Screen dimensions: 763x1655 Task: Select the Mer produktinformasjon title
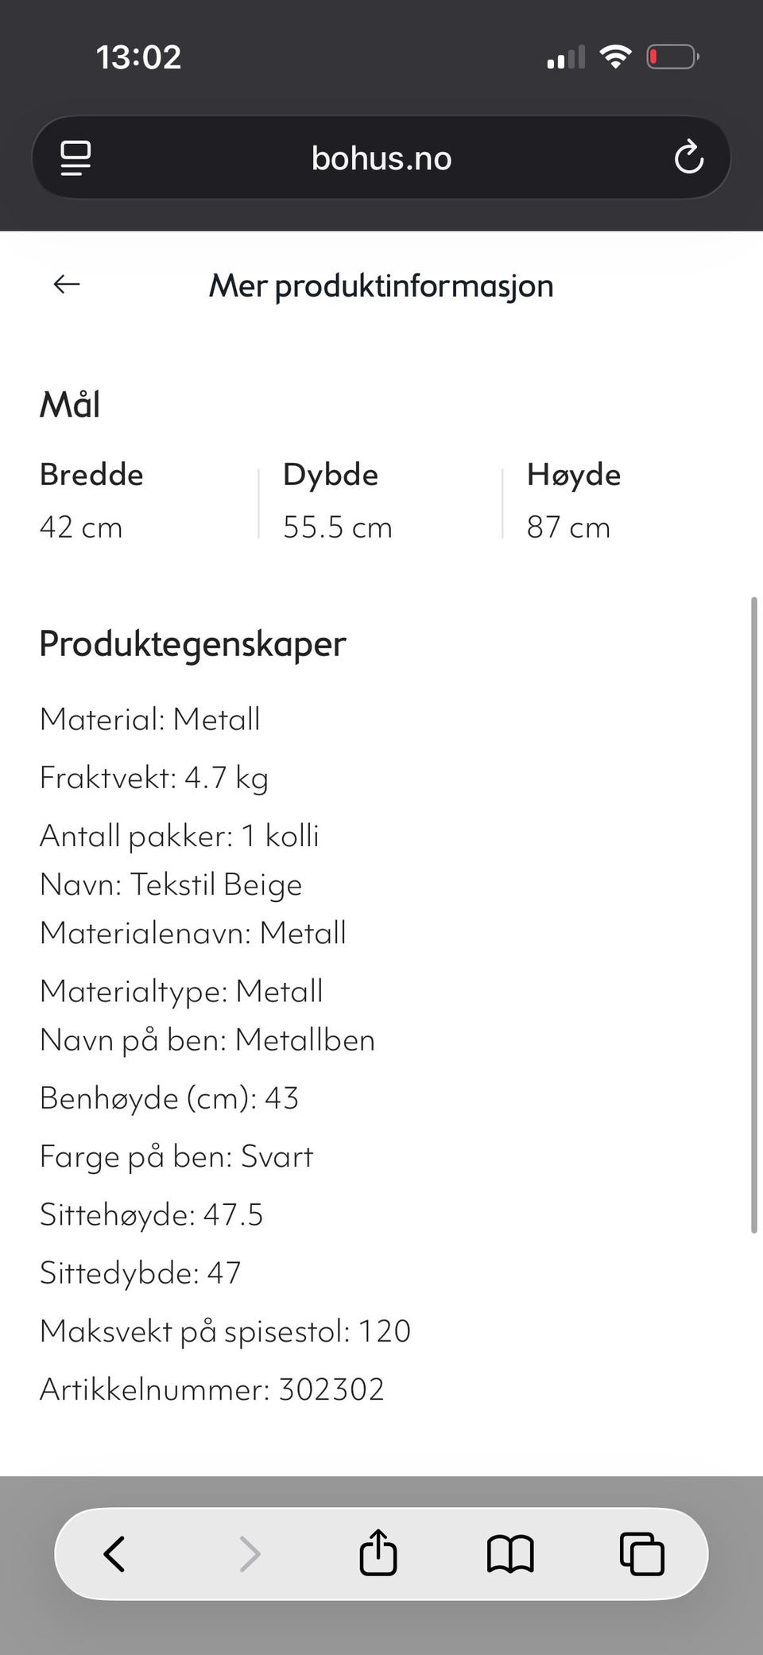pos(381,286)
